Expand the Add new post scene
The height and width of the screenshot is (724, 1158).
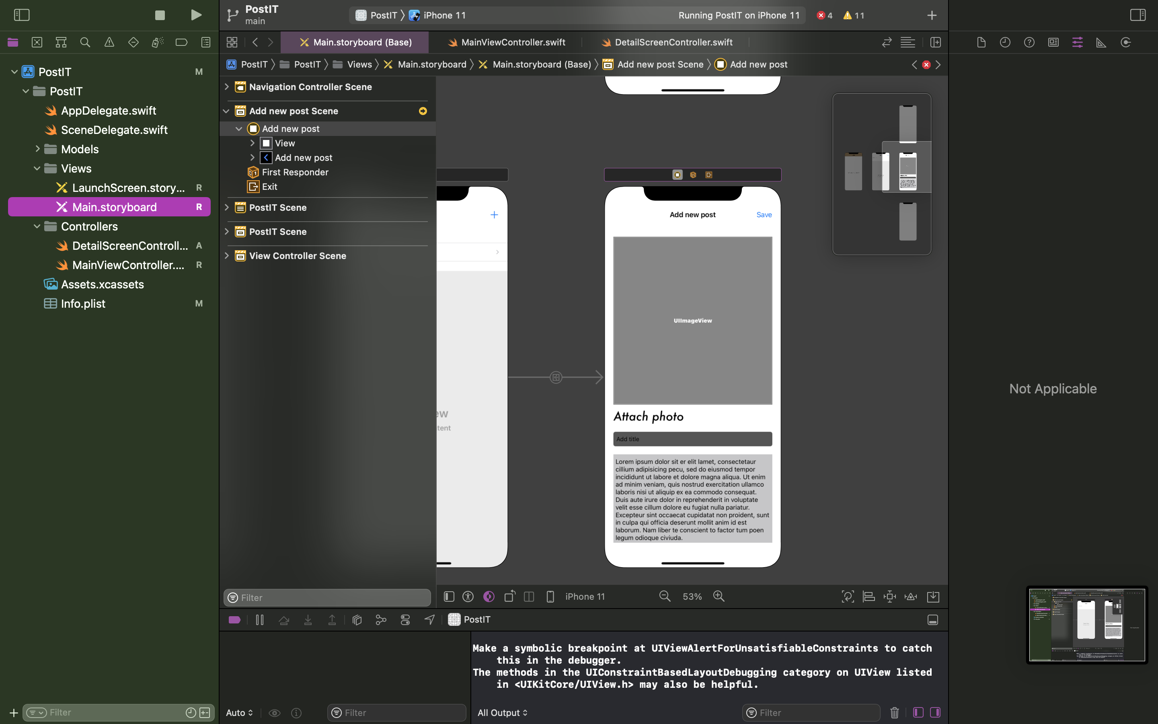tap(225, 110)
